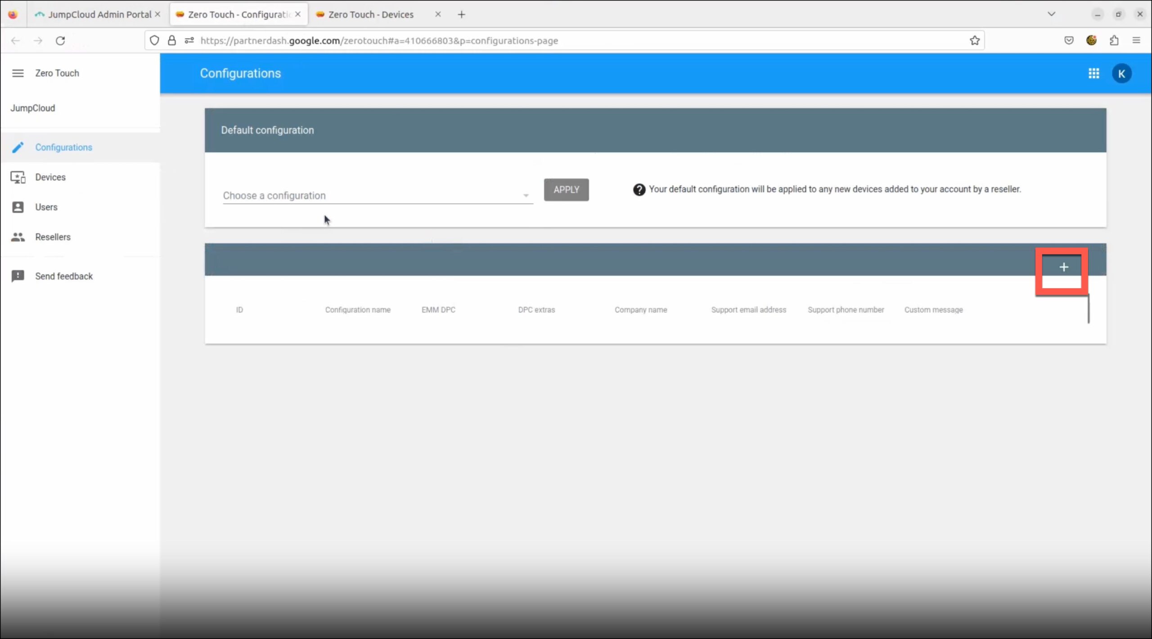Click Send feedback in the sidebar
The image size is (1152, 639).
(63, 276)
